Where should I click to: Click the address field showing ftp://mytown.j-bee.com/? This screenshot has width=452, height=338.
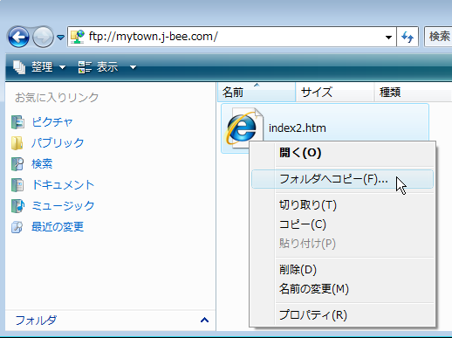[x=232, y=37]
